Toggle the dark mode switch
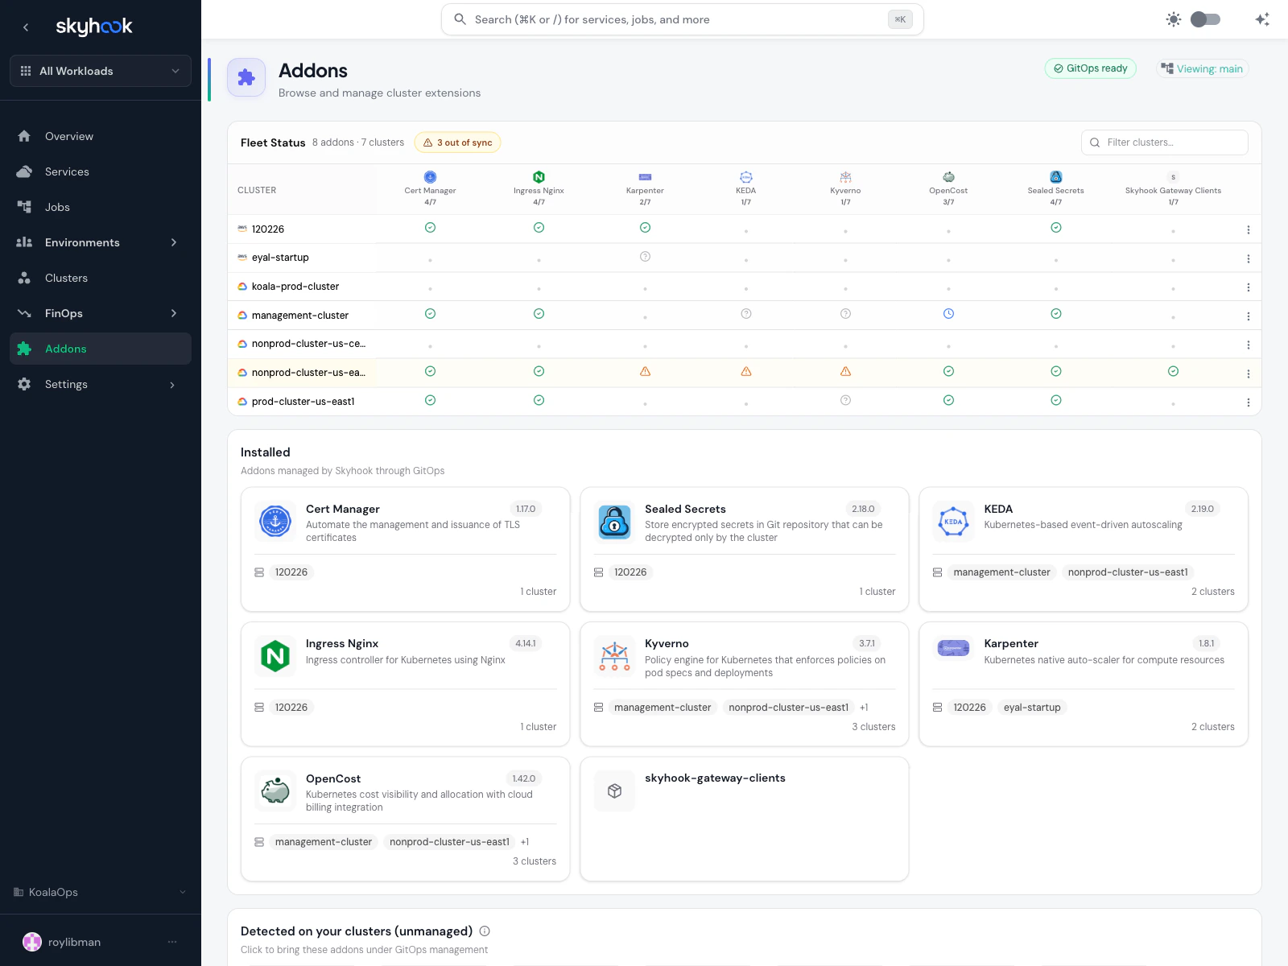This screenshot has width=1288, height=966. tap(1205, 19)
